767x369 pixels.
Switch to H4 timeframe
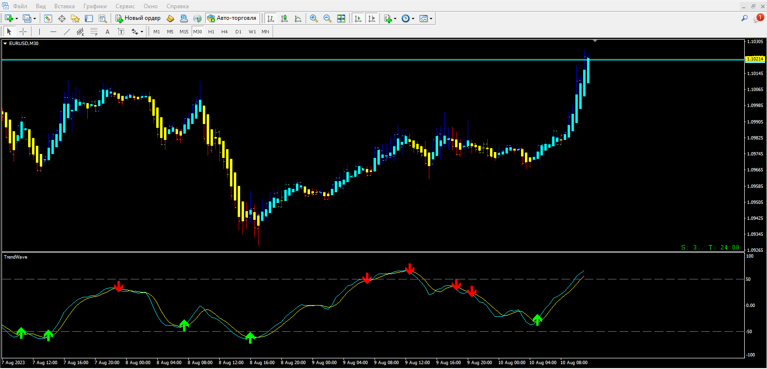225,31
